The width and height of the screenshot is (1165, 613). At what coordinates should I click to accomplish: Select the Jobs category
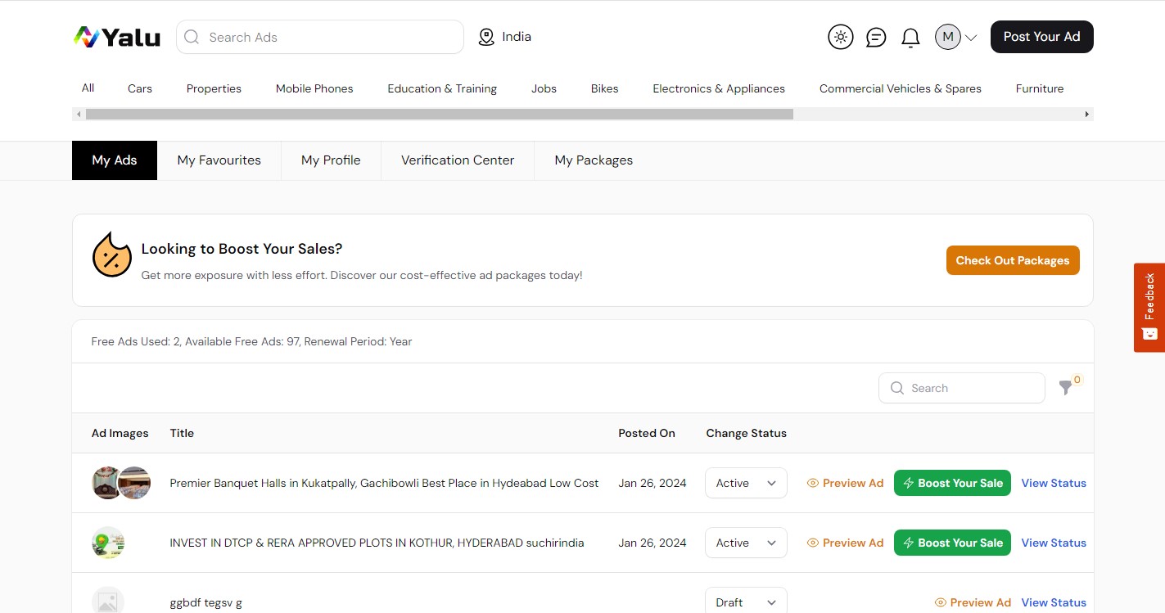click(544, 88)
